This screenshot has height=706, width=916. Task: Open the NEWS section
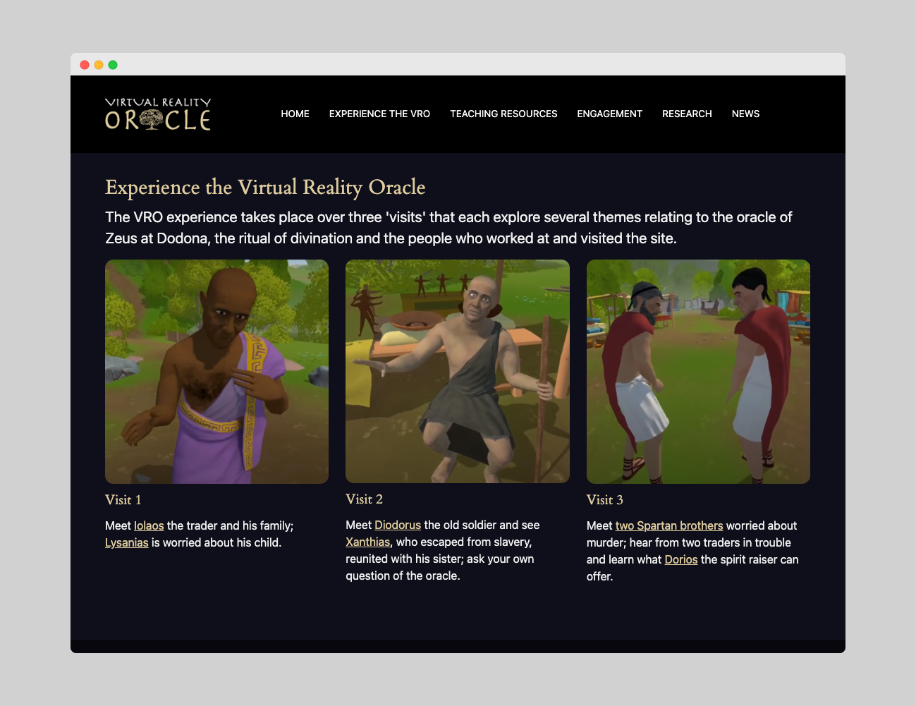pos(745,114)
